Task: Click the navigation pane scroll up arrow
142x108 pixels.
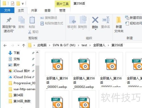Action: coord(37,52)
